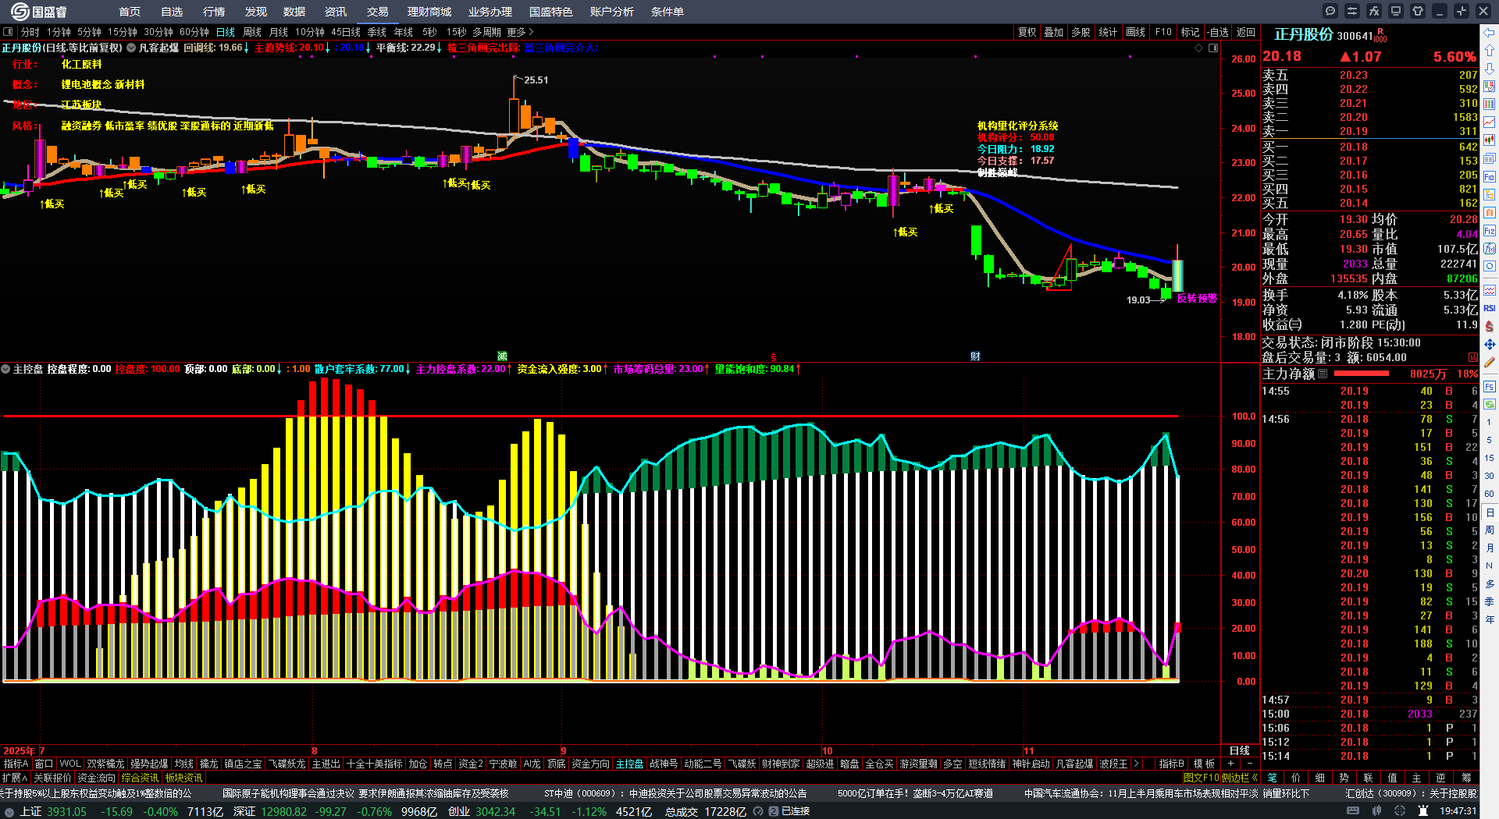Screen dimensions: 1499x819
Task: Expand the 扩展 panel arrow
Action: tap(15, 778)
